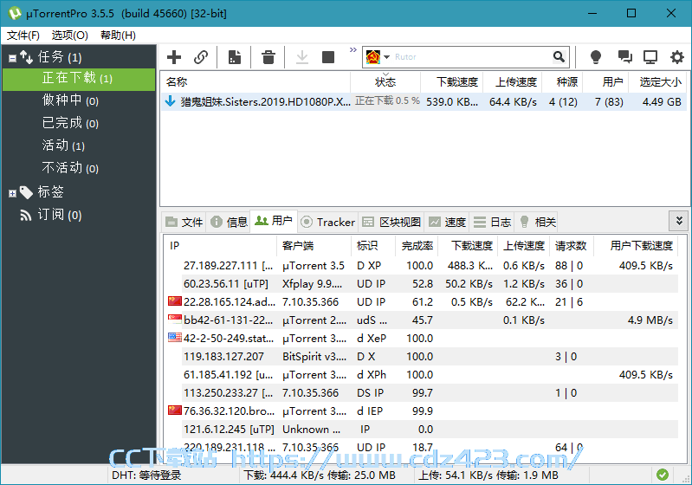
Task: Switch to the Tracker tab
Action: [328, 222]
